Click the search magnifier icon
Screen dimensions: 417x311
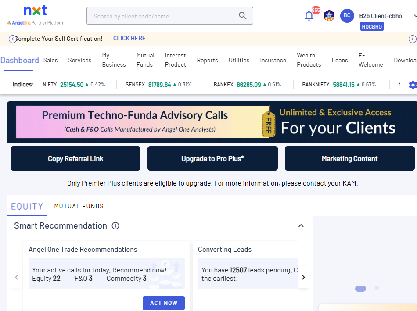(x=243, y=16)
